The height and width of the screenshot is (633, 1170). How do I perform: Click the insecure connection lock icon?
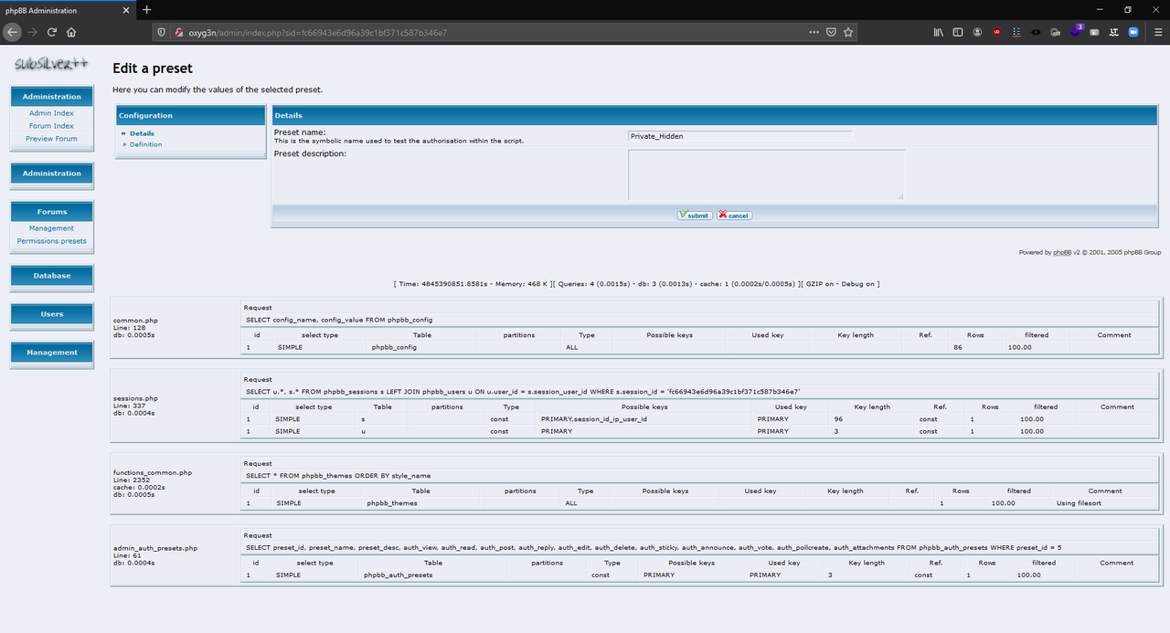pyautogui.click(x=179, y=31)
